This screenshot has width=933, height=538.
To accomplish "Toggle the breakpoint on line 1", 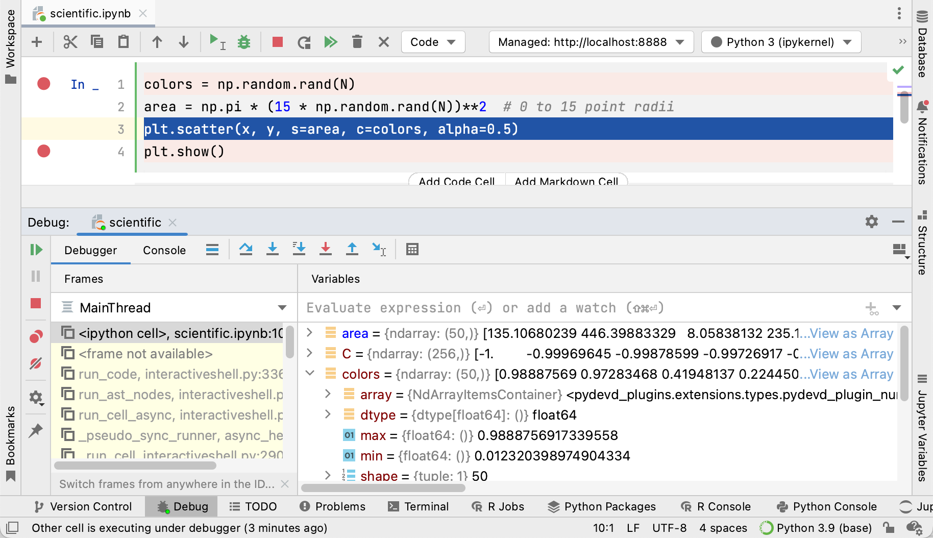I will (x=44, y=84).
